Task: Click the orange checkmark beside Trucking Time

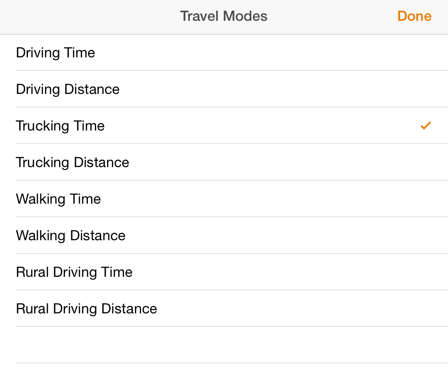Action: point(426,126)
